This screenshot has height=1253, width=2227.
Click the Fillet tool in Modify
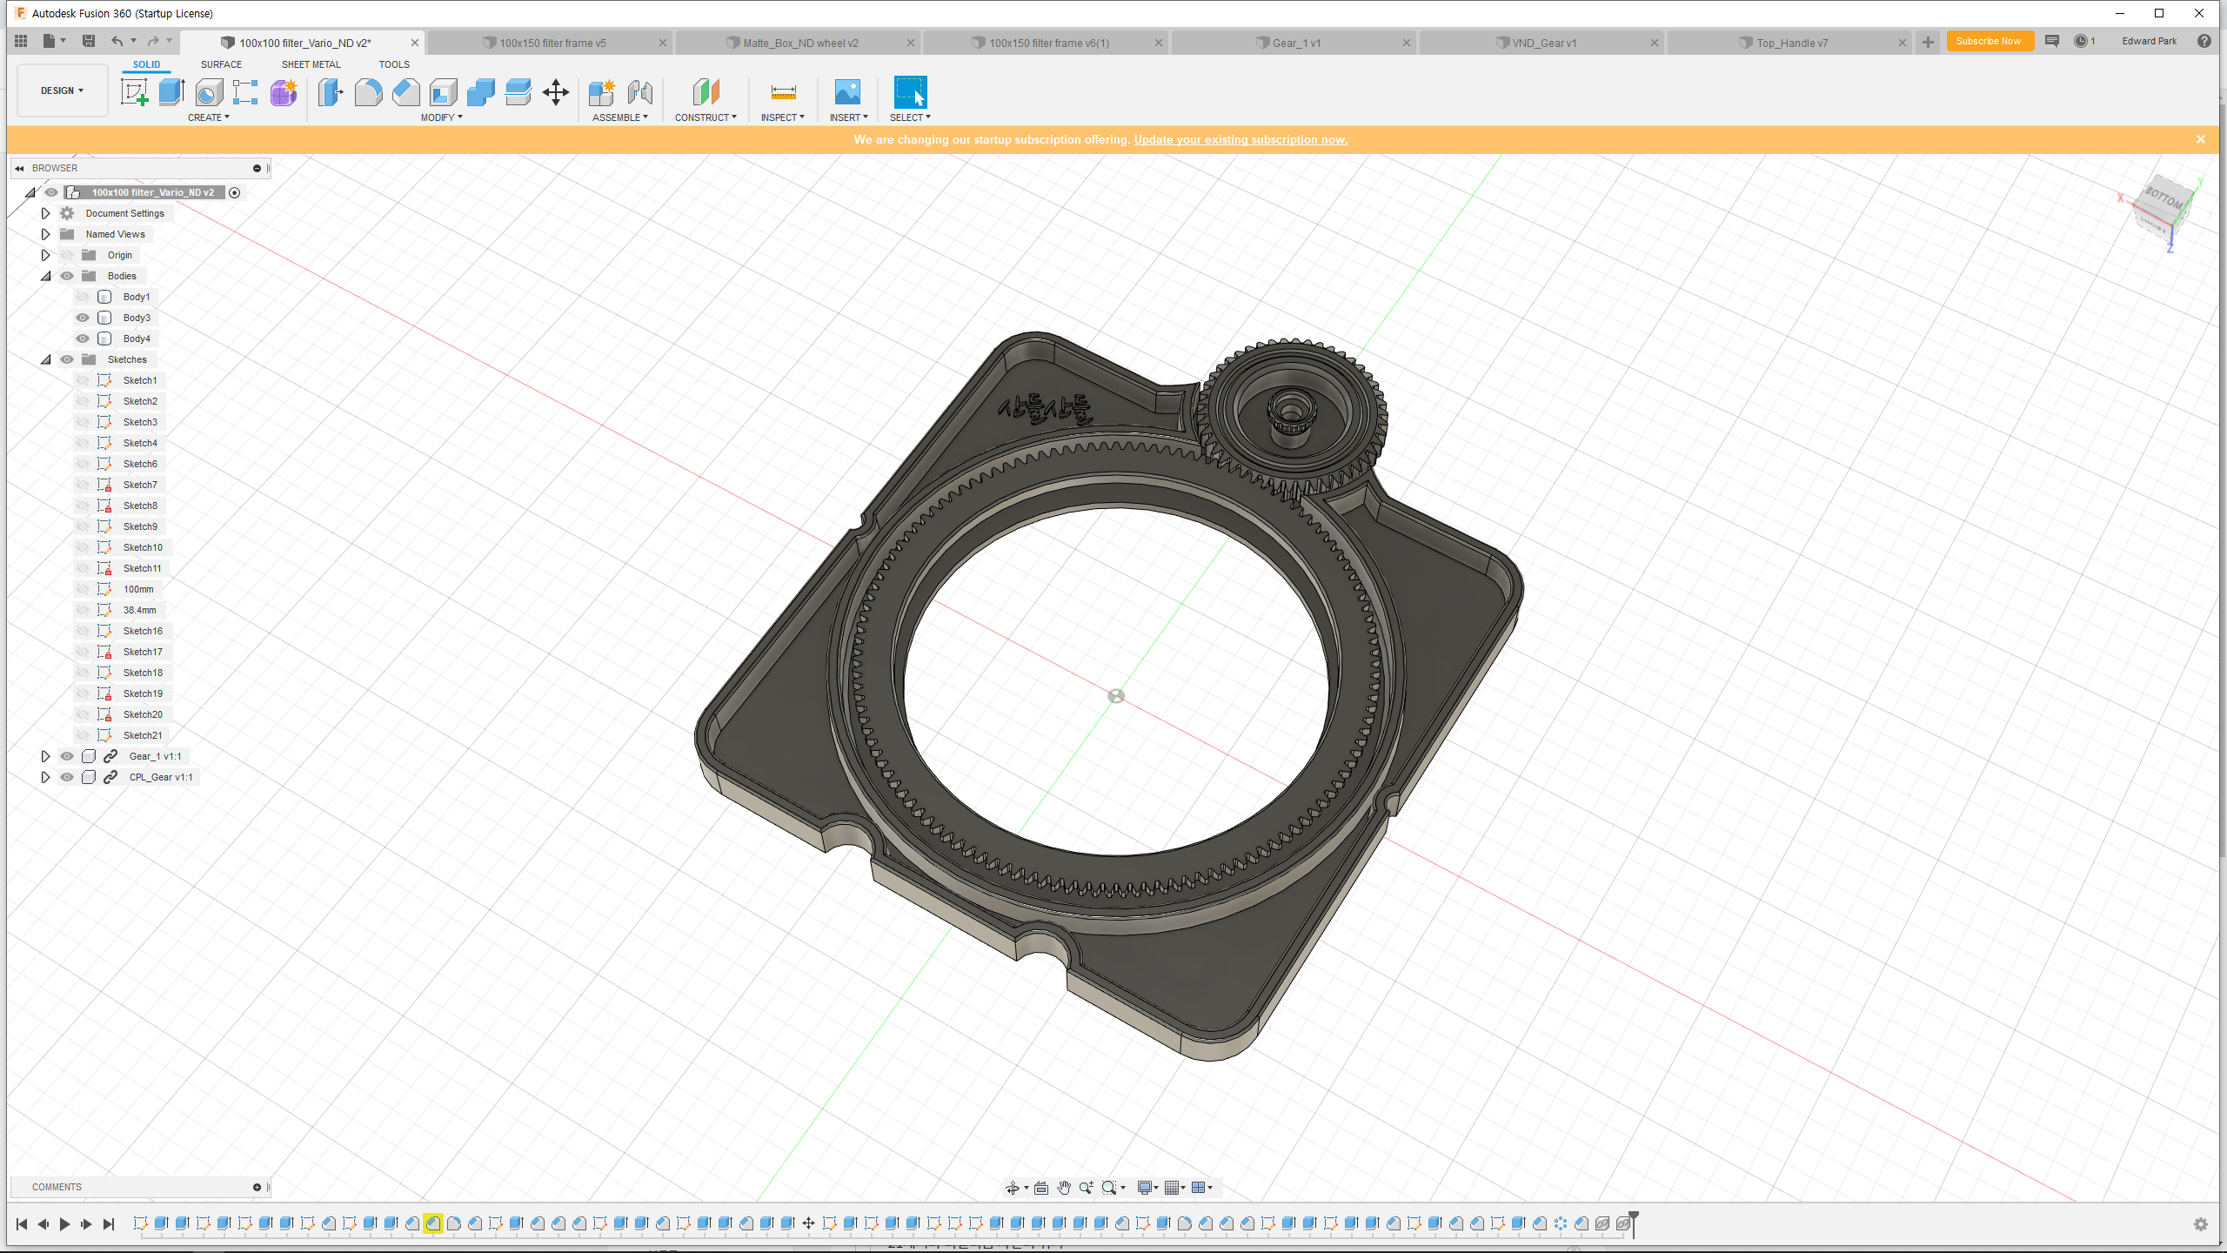coord(368,92)
